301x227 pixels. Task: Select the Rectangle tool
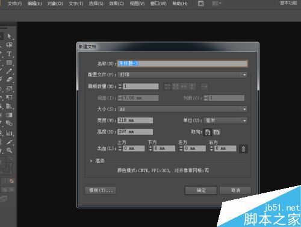9,63
